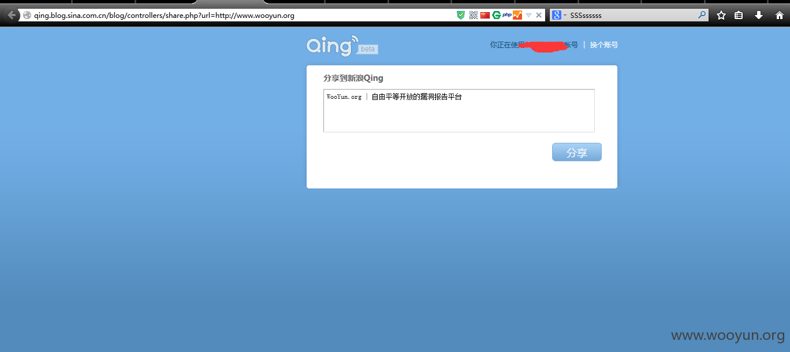The width and height of the screenshot is (790, 352).
Task: Click the QR code icon in address bar
Action: point(474,16)
